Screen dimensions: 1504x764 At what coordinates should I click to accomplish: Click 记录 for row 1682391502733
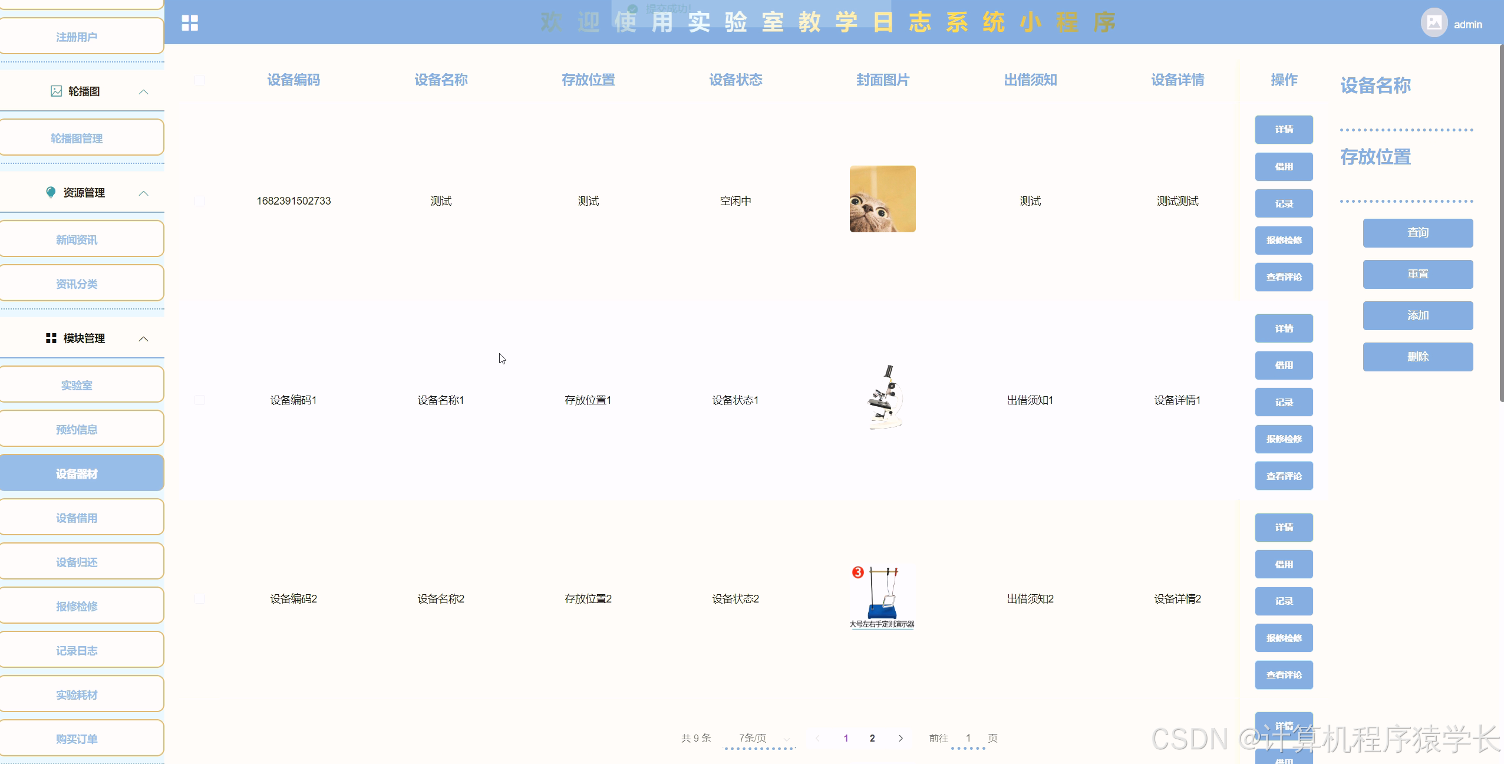click(1284, 203)
